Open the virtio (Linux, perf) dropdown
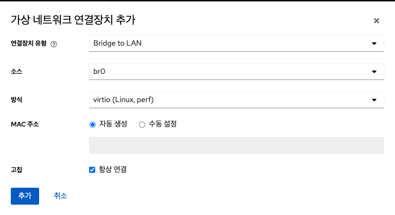 coord(231,100)
